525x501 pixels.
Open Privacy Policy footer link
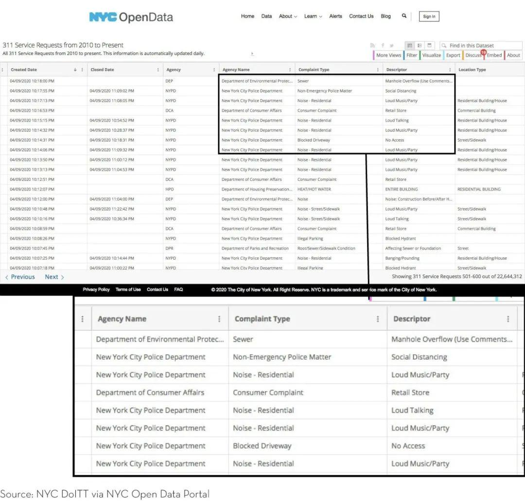[x=96, y=289]
